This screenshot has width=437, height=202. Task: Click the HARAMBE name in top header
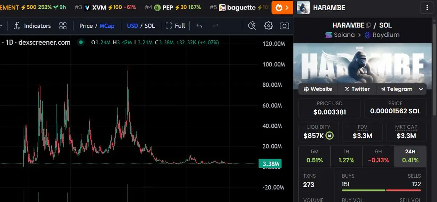(x=329, y=8)
